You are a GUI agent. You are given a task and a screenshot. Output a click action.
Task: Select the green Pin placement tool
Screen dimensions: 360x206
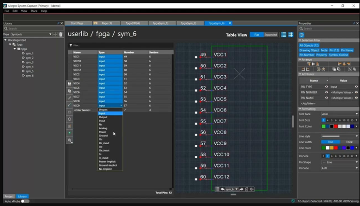(x=70, y=133)
